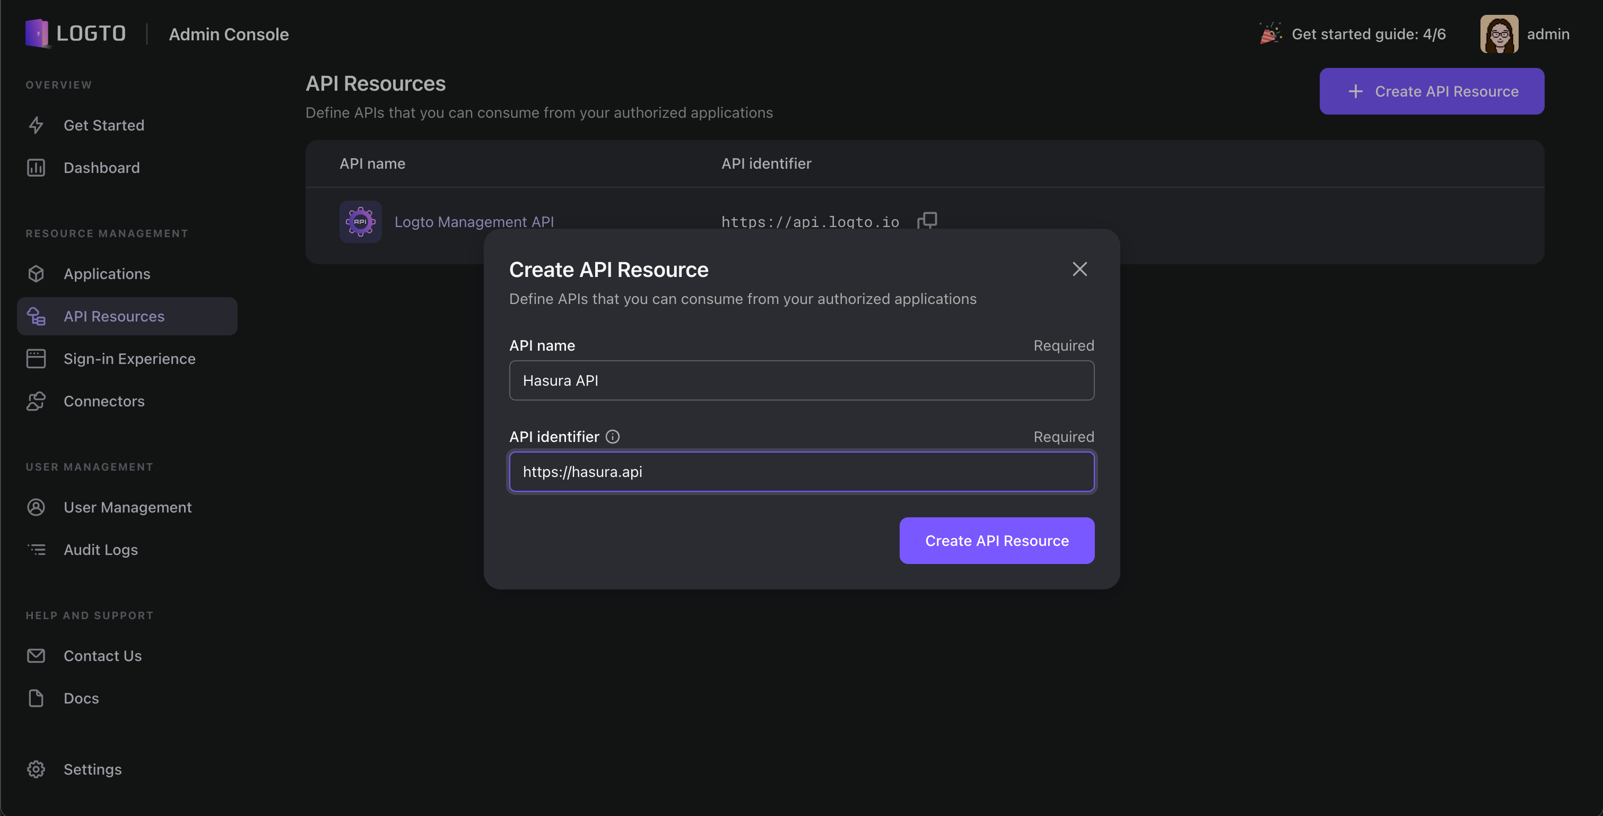Select Contact Us help link
1603x816 pixels.
coord(102,656)
